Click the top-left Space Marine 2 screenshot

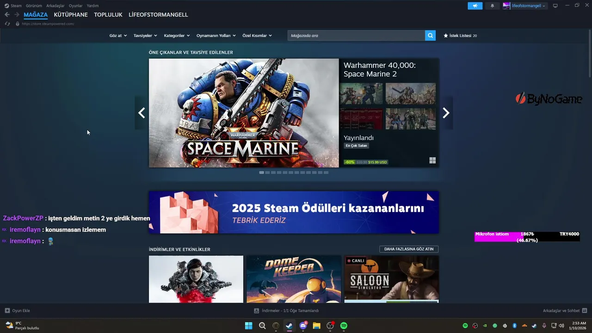coord(361,94)
